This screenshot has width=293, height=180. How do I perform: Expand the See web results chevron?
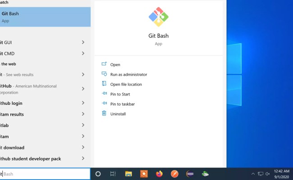pos(83,74)
